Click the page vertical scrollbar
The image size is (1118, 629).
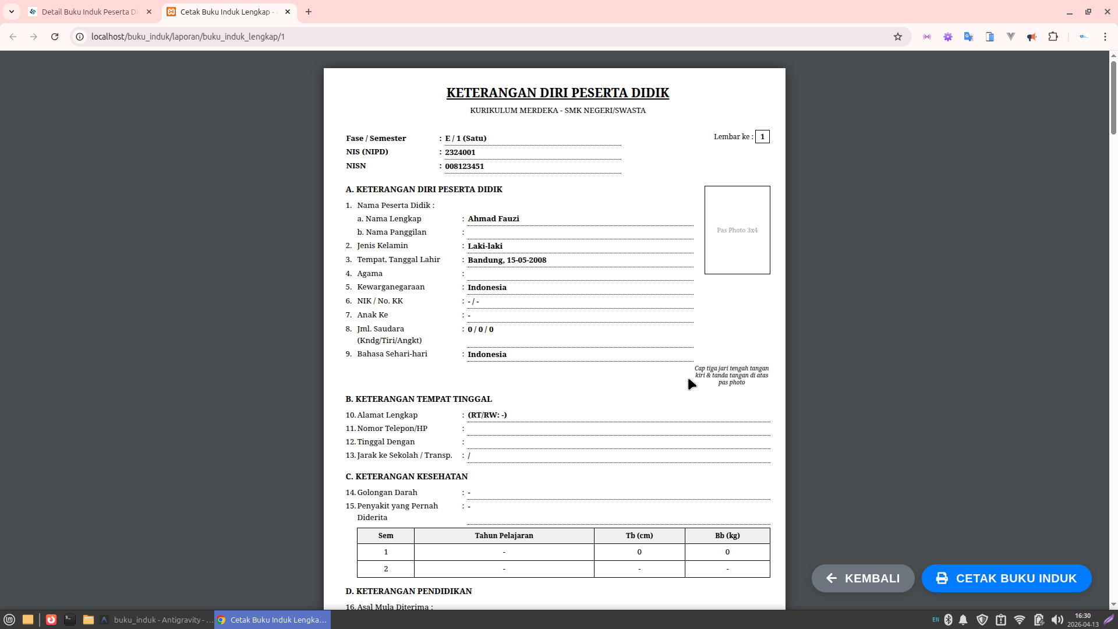pyautogui.click(x=1113, y=96)
